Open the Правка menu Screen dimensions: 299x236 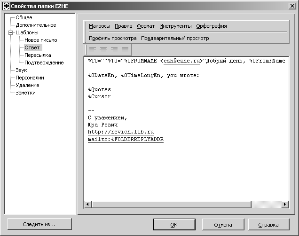click(124, 26)
